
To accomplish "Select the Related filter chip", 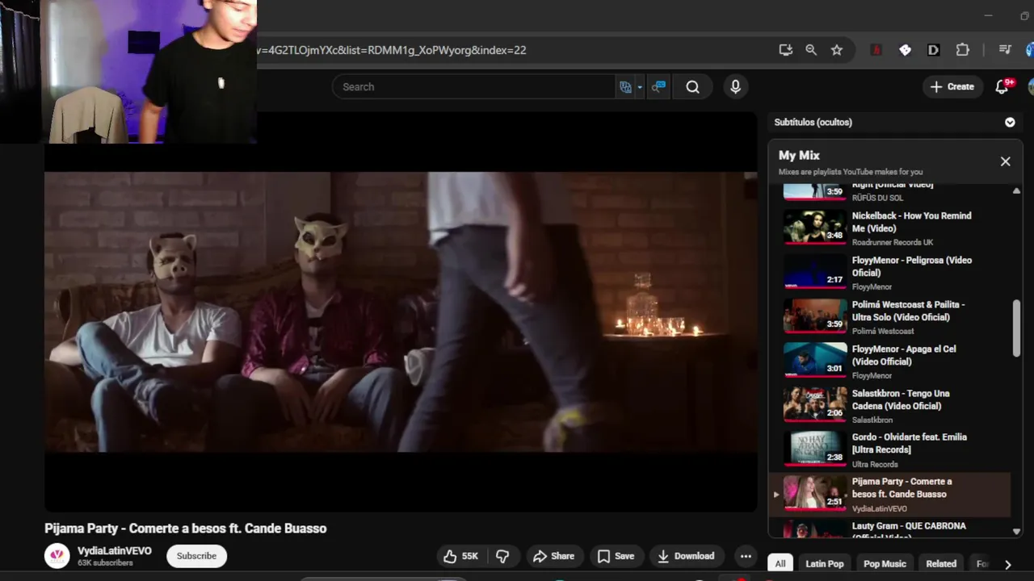I will tap(941, 564).
